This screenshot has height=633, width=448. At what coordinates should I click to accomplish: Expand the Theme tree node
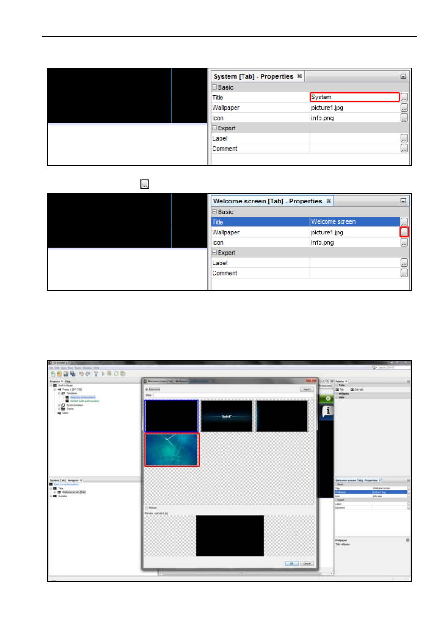[x=59, y=409]
